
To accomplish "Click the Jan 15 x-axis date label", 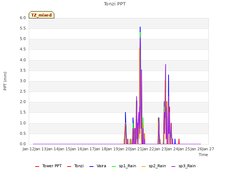I will pos(64,149).
